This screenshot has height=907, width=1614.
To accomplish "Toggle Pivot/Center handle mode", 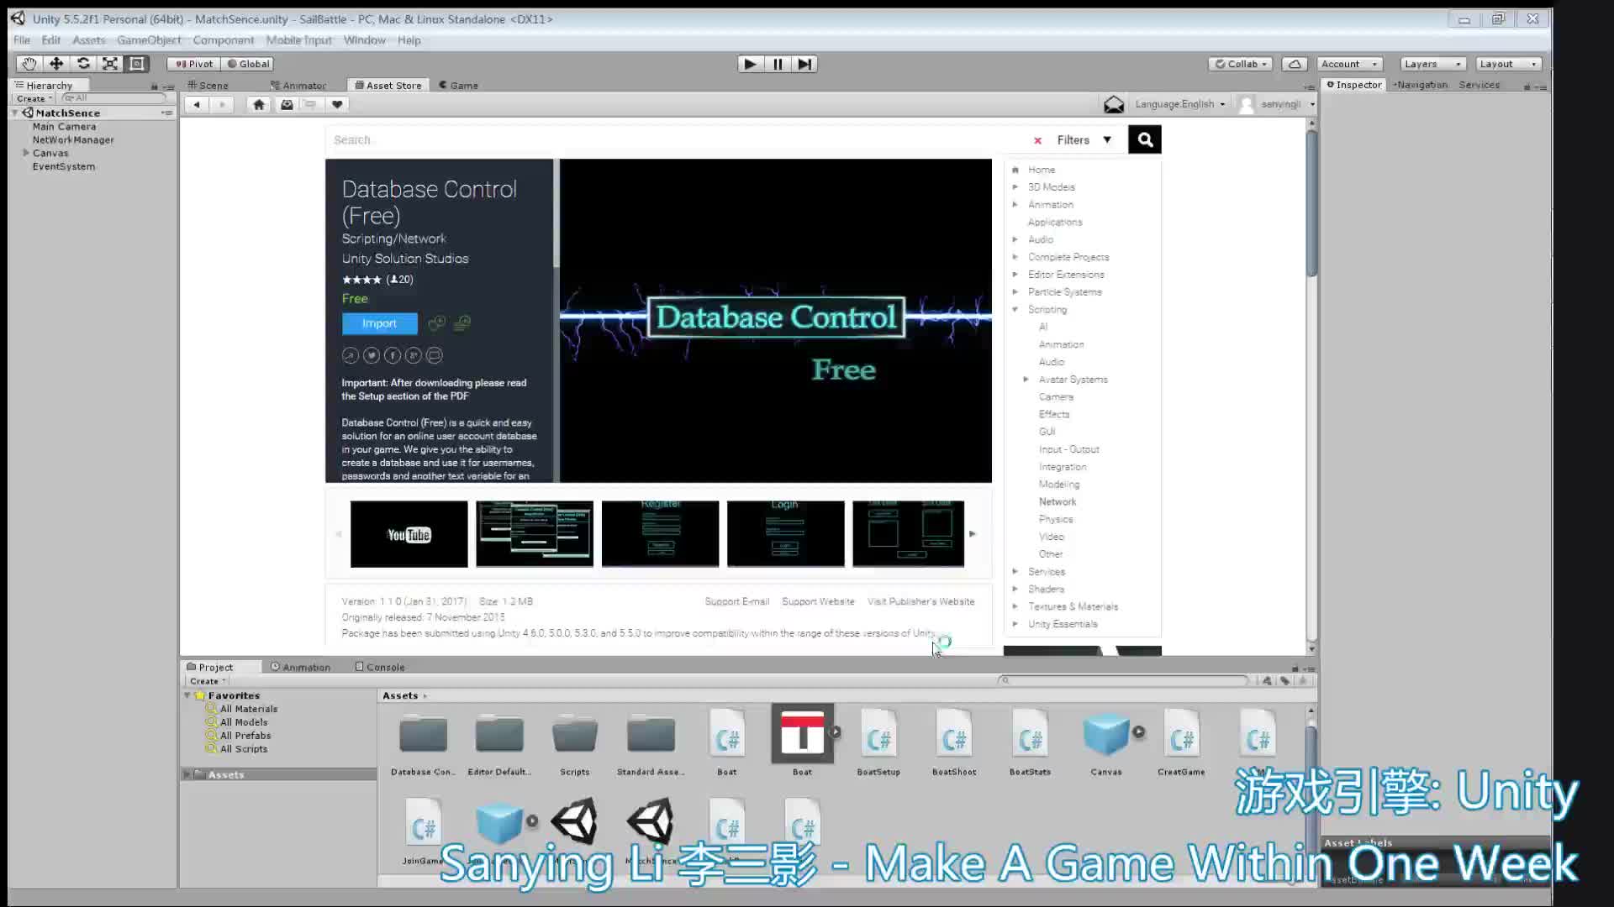I will [x=194, y=64].
